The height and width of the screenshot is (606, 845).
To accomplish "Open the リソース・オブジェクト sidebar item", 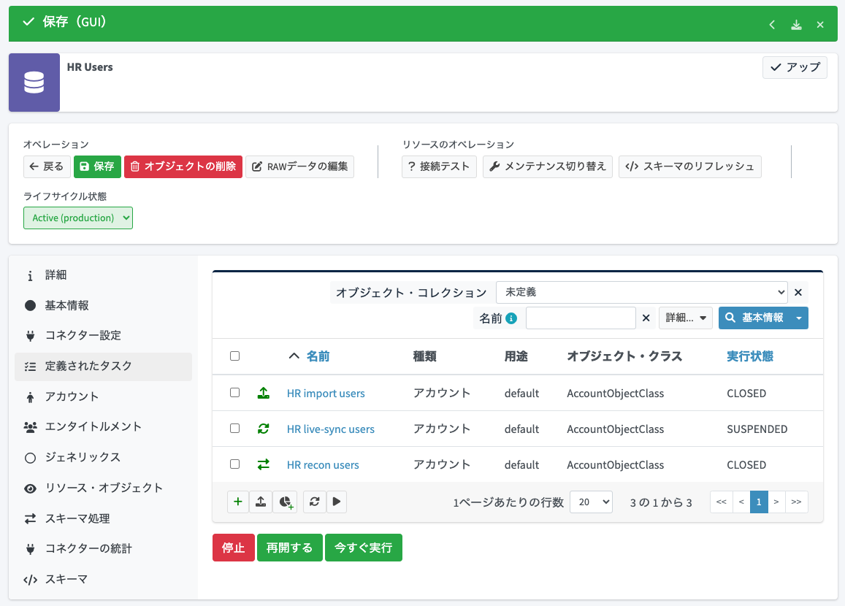I will [x=103, y=488].
